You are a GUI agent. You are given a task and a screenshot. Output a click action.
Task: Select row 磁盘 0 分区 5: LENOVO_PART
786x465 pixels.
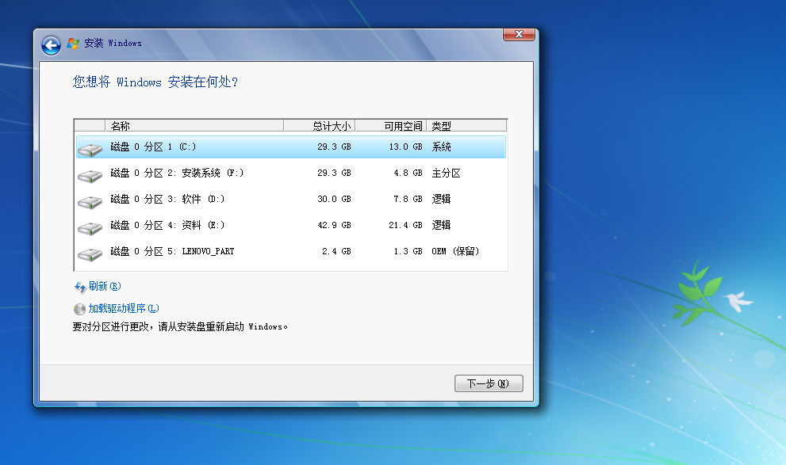click(x=291, y=251)
